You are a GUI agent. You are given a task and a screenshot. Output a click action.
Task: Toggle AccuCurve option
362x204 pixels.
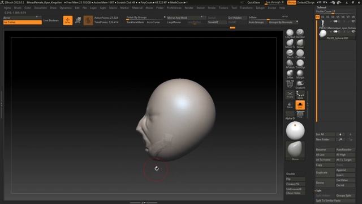coord(153,22)
